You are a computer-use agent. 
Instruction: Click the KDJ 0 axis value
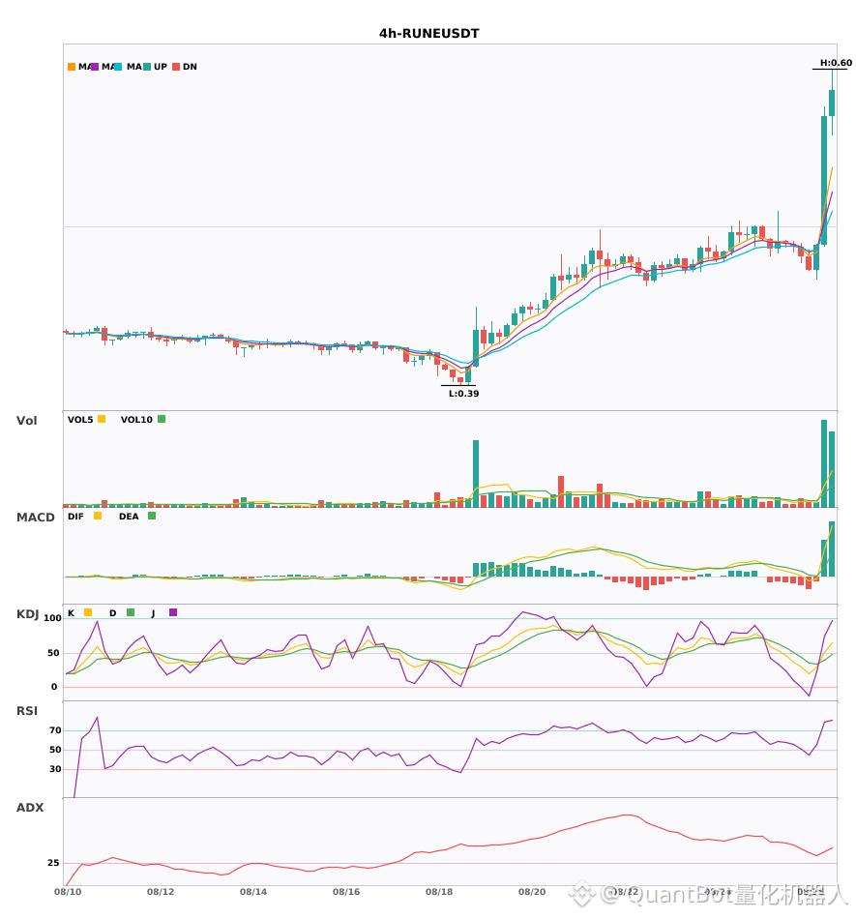pos(54,687)
